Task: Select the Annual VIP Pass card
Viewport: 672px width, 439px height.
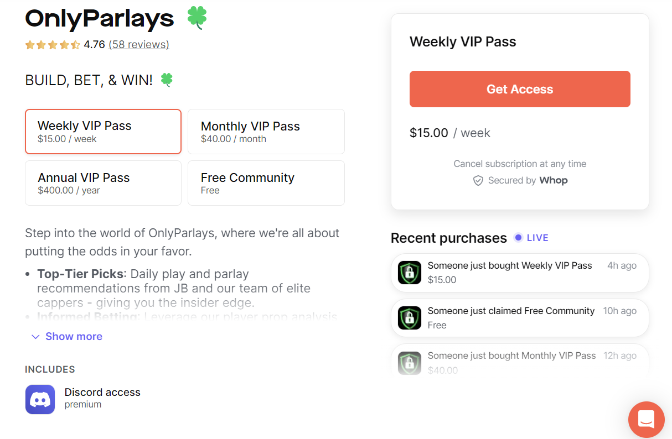Action: point(103,183)
